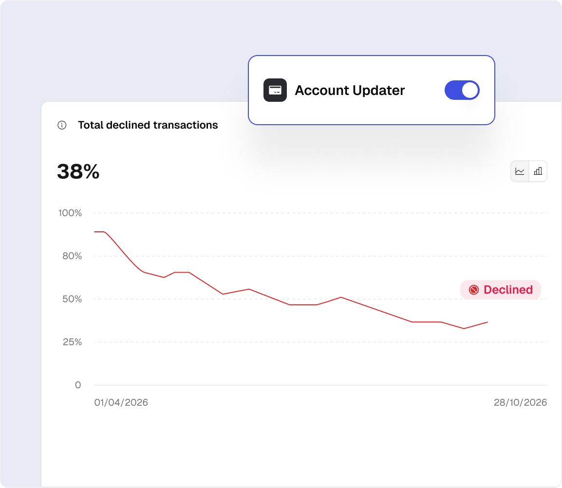Click the red declined trend line start
The width and height of the screenshot is (562, 488).
[x=95, y=232]
